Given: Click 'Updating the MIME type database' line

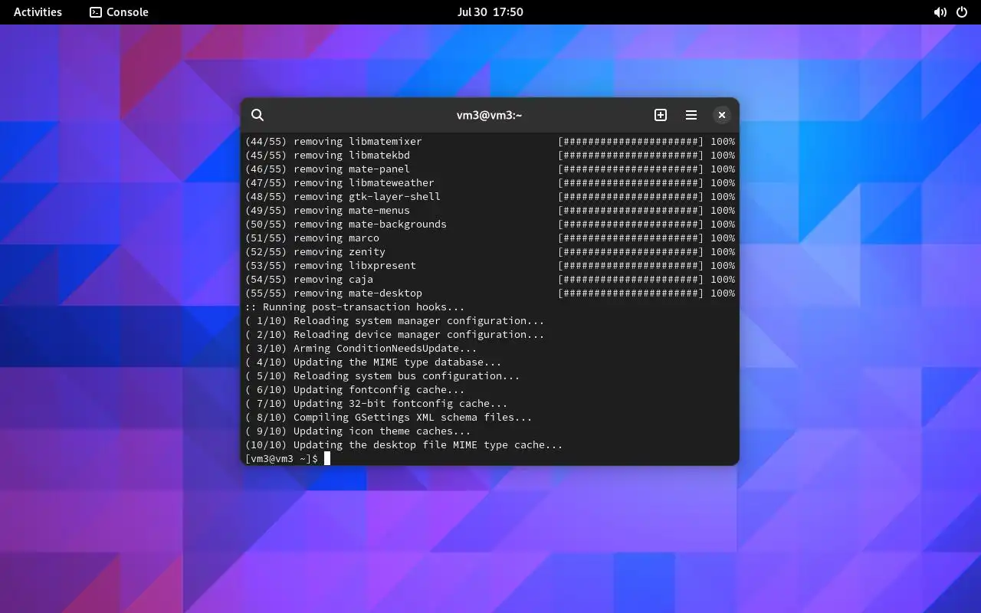Looking at the screenshot, I should pos(373,362).
